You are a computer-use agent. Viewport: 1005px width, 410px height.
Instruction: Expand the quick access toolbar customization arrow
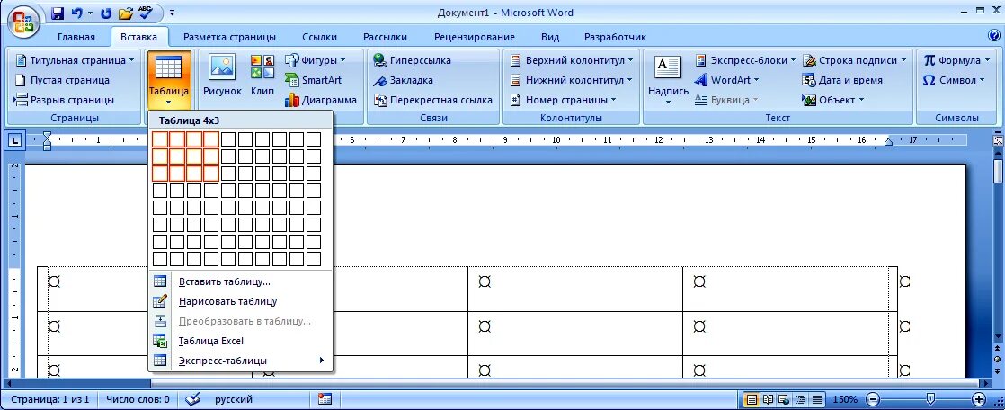pyautogui.click(x=173, y=13)
